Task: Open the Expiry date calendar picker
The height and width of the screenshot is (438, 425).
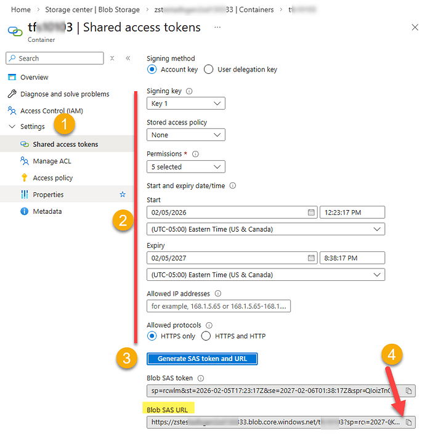Action: tap(311, 258)
